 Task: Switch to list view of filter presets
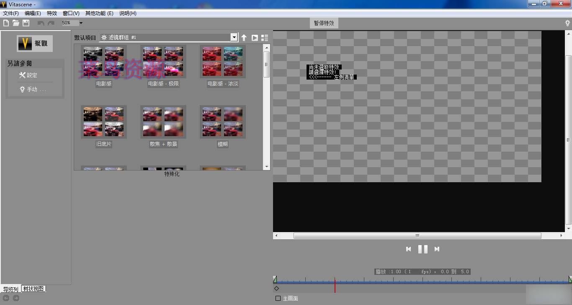(265, 37)
